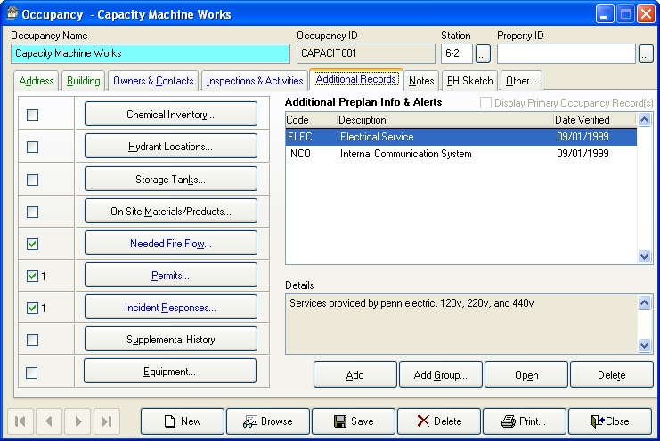Go to the next record arrow
Image resolution: width=660 pixels, height=441 pixels.
click(77, 421)
